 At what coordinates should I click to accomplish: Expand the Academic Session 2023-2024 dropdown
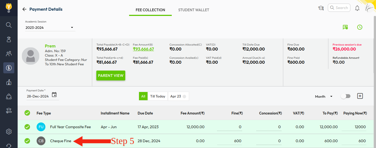pos(50,27)
